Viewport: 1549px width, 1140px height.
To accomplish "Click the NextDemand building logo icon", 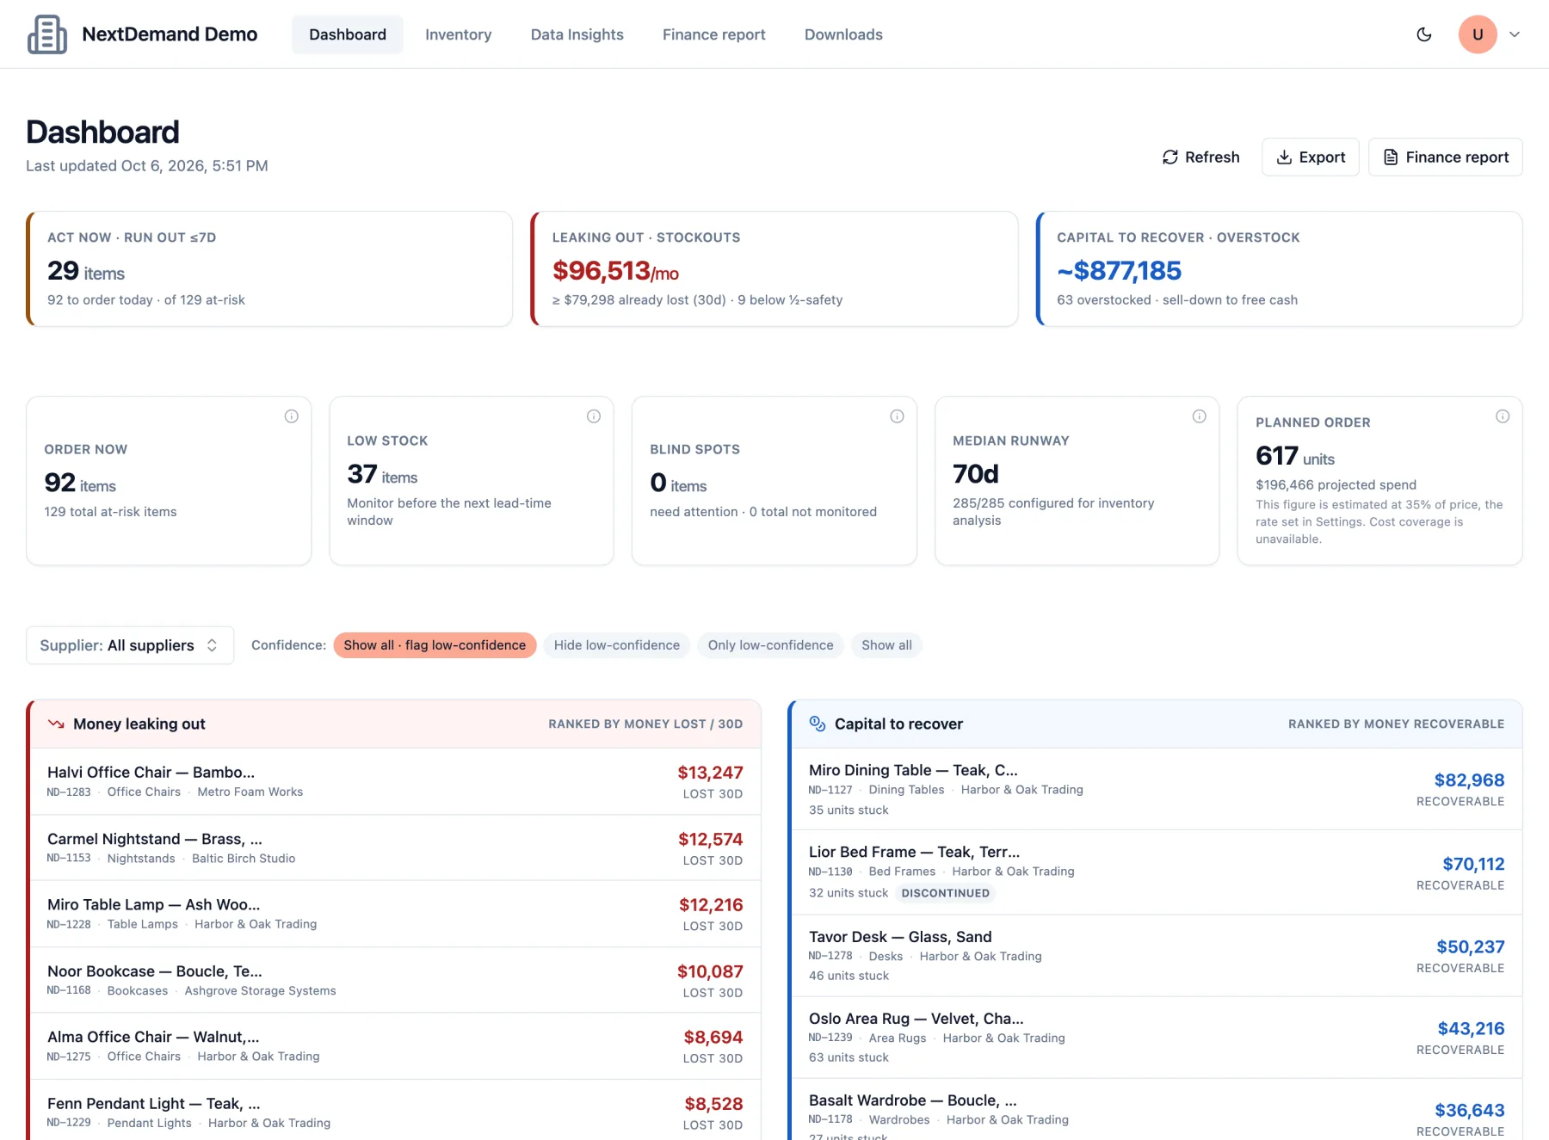I will point(47,34).
